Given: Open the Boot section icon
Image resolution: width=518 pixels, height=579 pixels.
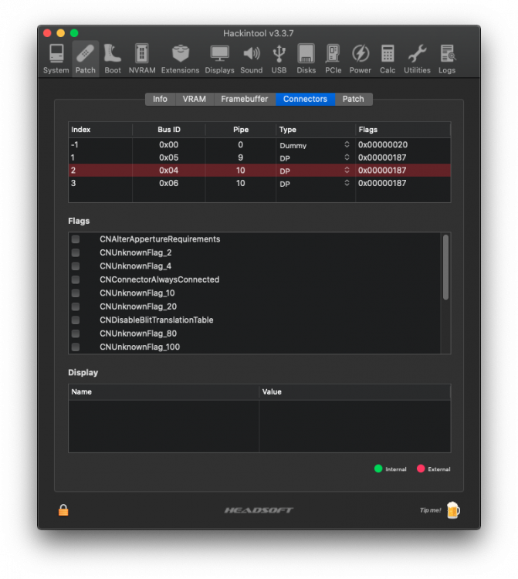Looking at the screenshot, I should pos(113,59).
